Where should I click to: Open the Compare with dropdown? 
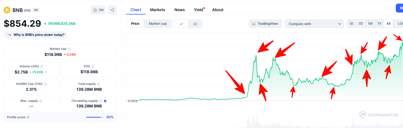[314, 24]
